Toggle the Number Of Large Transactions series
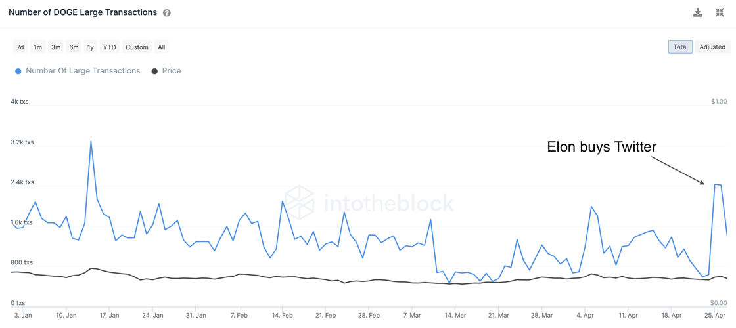Image resolution: width=736 pixels, height=328 pixels. pos(82,71)
